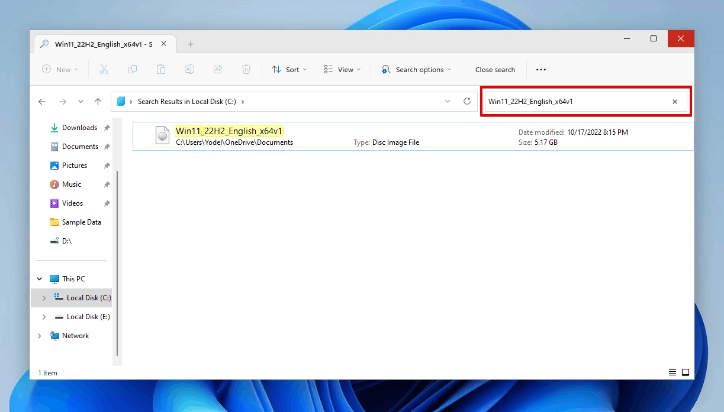Refresh the search results
The width and height of the screenshot is (724, 412).
click(x=467, y=101)
